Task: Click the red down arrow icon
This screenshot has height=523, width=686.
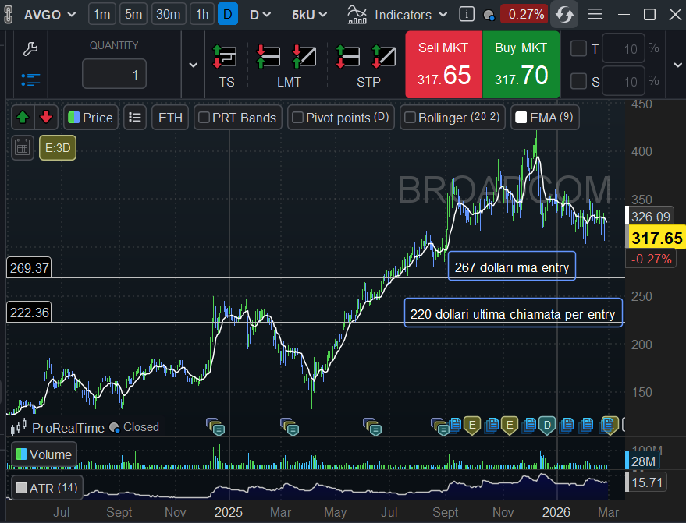Action: click(46, 118)
